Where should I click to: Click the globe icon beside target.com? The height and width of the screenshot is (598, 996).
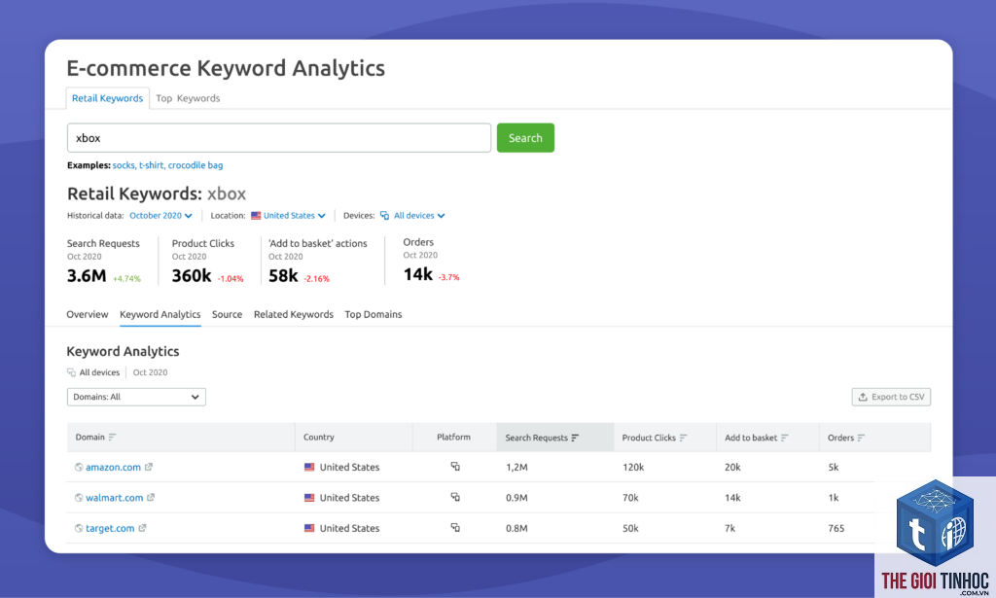79,528
